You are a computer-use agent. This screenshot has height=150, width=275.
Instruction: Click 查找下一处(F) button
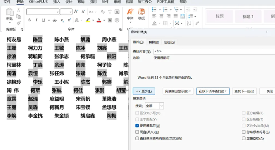244,91
